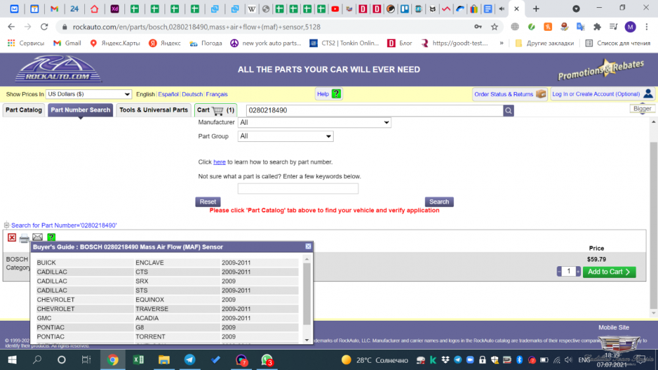Click the red X close results icon
Viewport: 658px width, 370px height.
pos(12,237)
